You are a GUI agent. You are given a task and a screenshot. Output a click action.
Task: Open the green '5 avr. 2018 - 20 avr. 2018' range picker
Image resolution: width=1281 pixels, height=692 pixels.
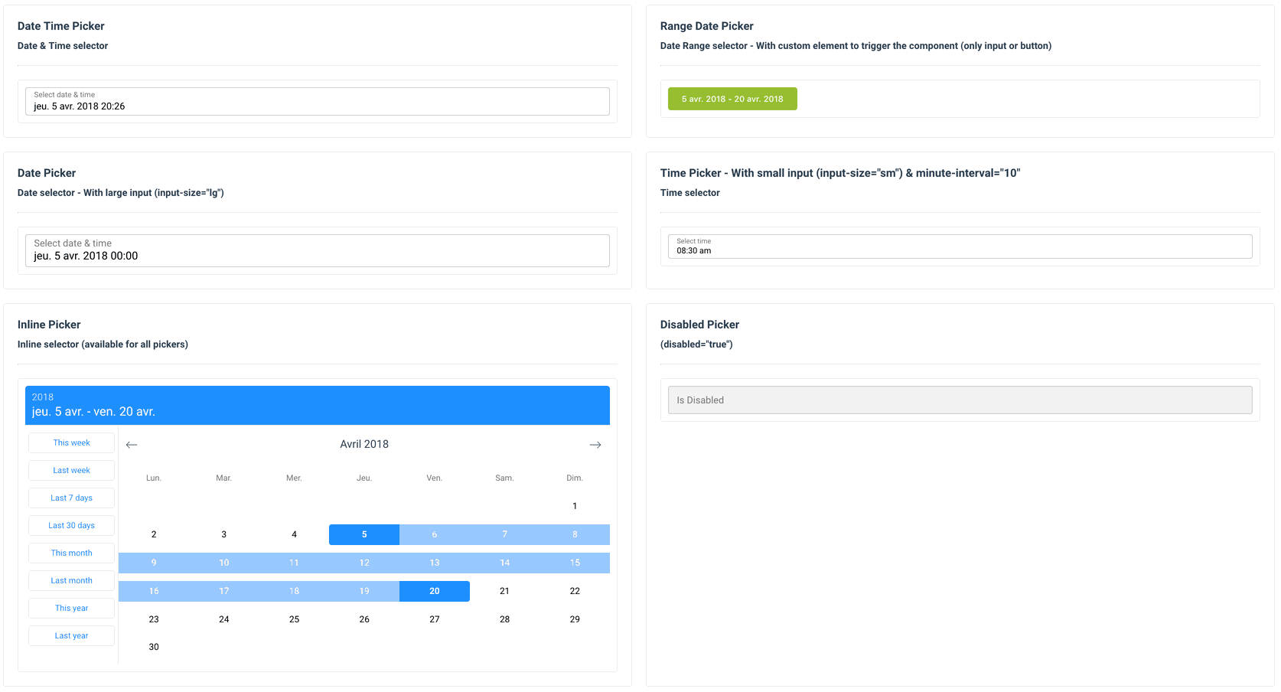tap(732, 99)
